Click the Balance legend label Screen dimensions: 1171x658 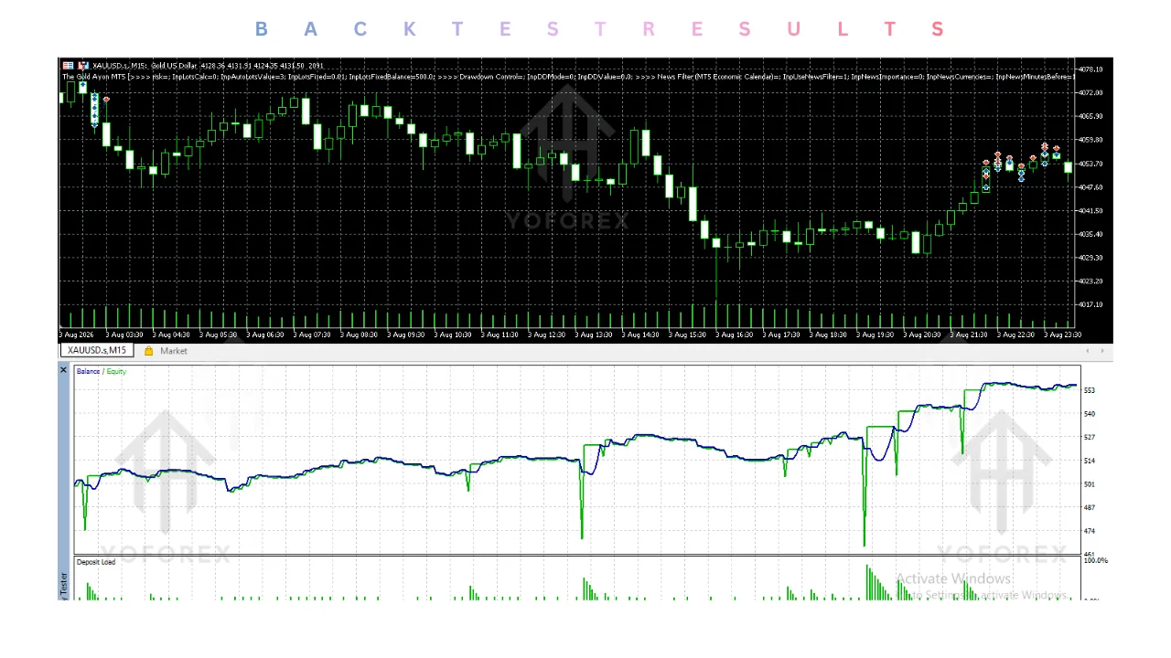tap(89, 372)
